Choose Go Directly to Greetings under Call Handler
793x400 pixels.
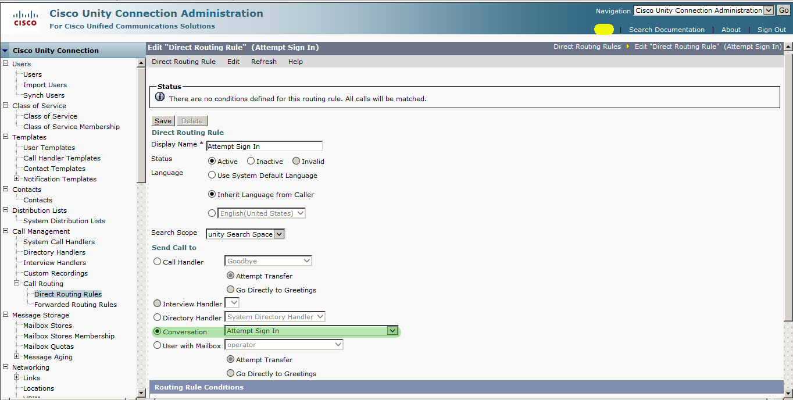[230, 290]
